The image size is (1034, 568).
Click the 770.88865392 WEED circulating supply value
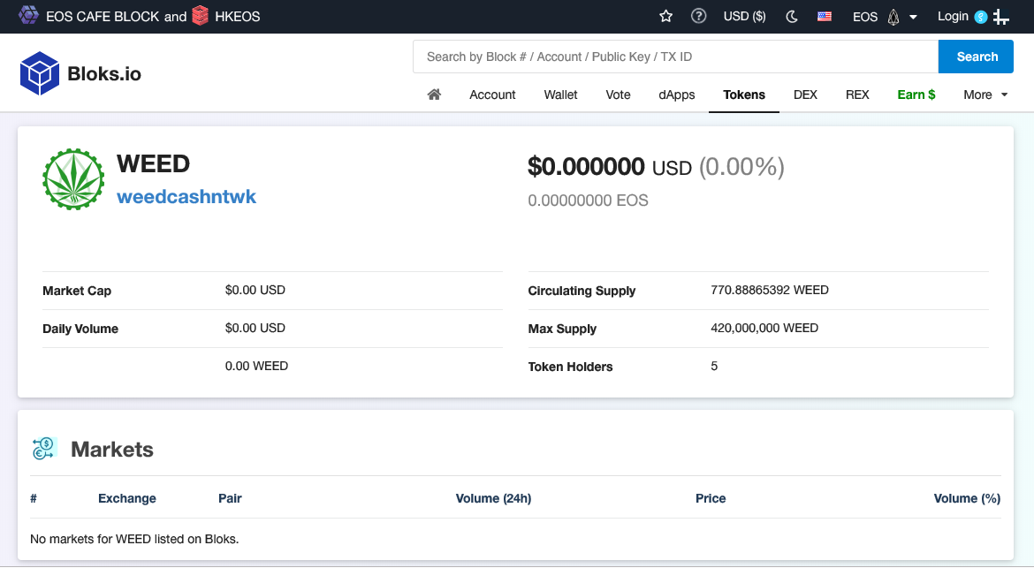770,290
